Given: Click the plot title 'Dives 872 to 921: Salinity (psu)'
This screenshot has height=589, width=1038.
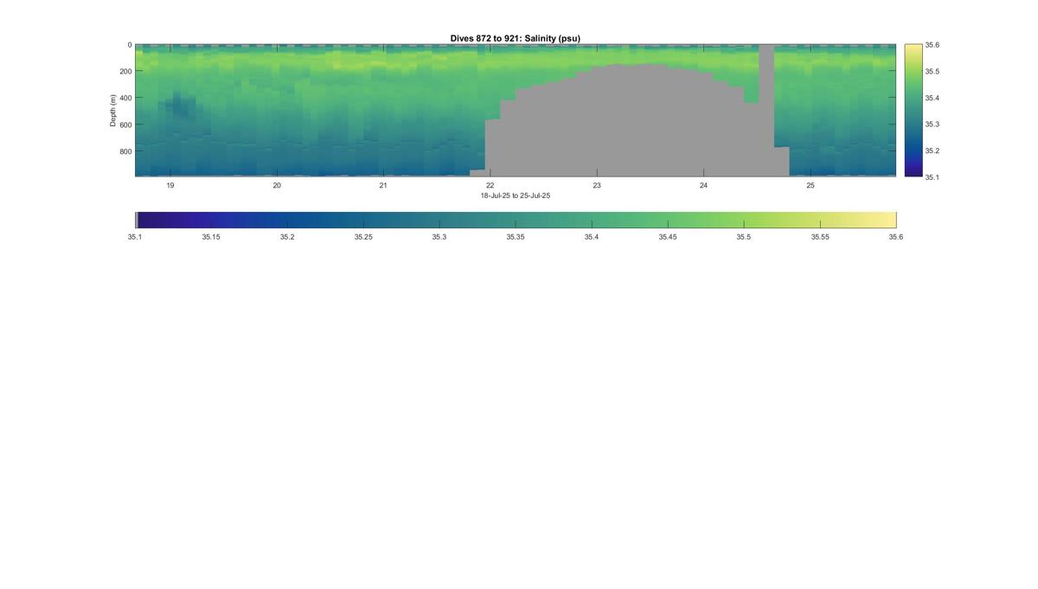Looking at the screenshot, I should (x=515, y=38).
